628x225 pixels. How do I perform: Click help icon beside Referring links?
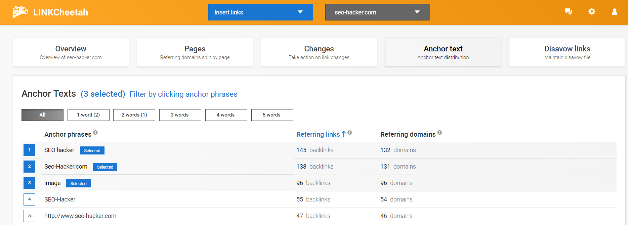350,133
